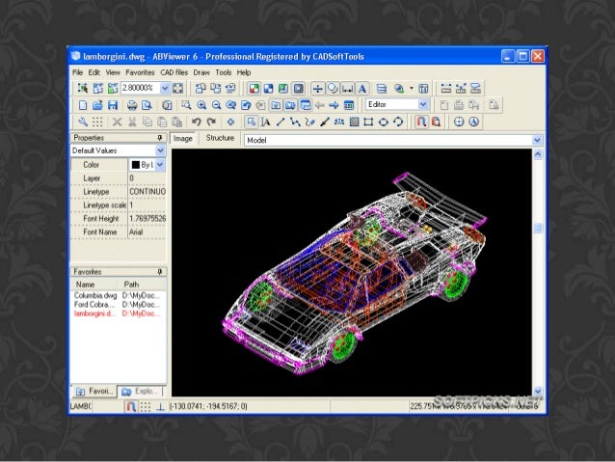Select the arc drawing tool
Screen dimensions: 615x462
click(398, 122)
